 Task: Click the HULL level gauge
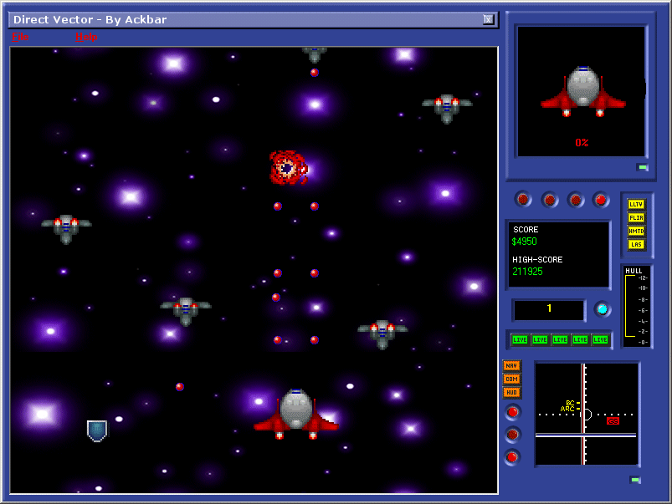click(x=637, y=307)
